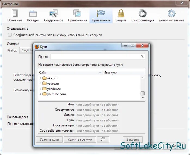Image resolution: width=190 pixels, height=155 pixels.
Task: Click the cookie icon button
Action: tap(103, 139)
